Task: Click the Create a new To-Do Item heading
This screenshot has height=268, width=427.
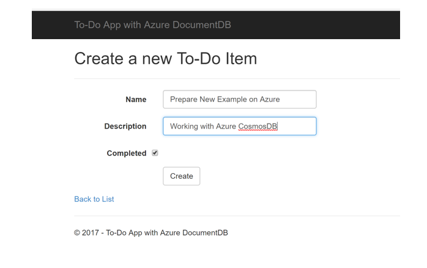Action: pyautogui.click(x=166, y=59)
